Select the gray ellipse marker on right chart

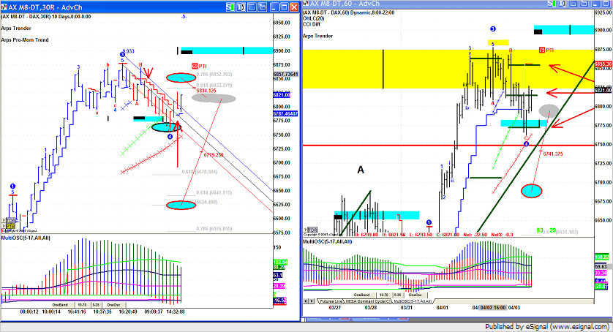click(548, 110)
